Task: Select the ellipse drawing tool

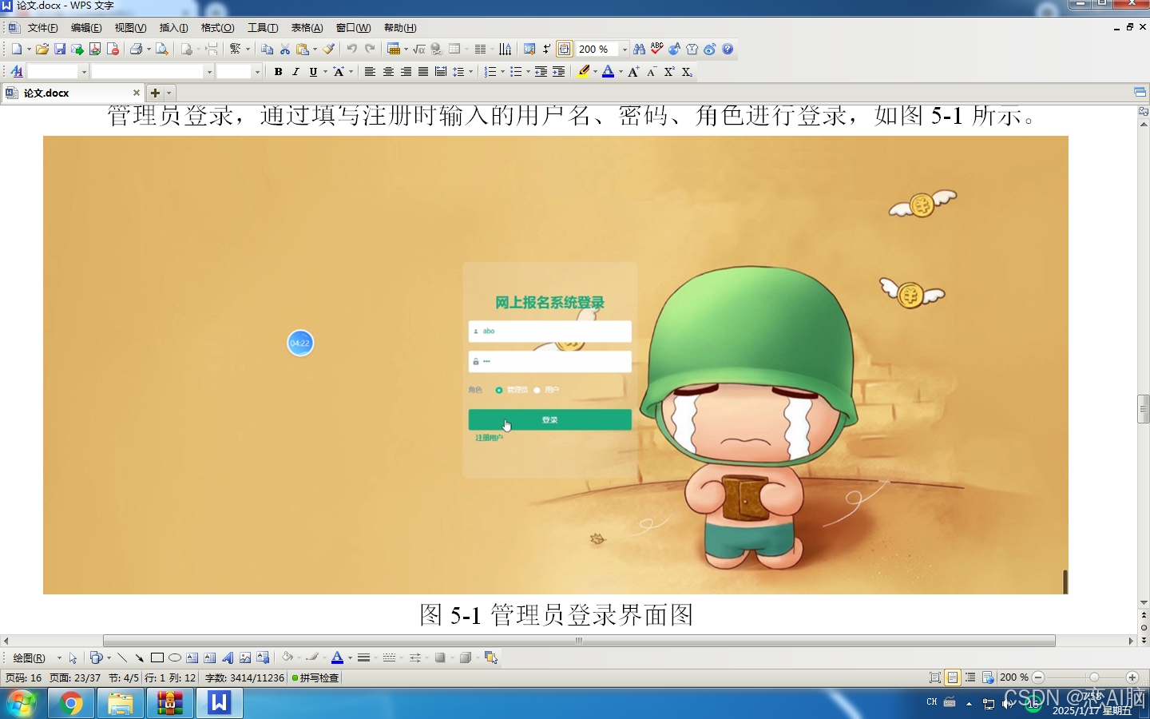Action: 175,658
